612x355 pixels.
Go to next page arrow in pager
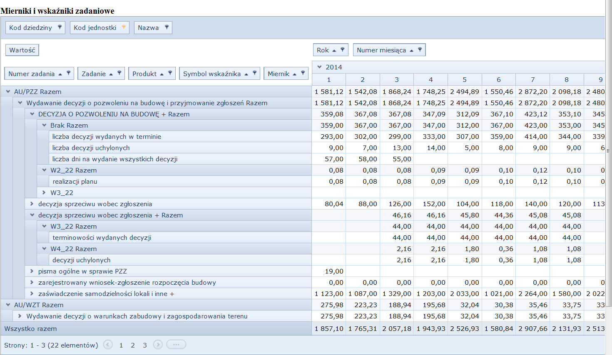(x=158, y=345)
